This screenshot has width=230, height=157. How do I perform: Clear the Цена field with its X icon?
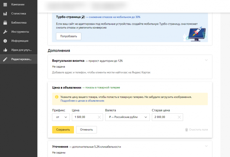click(x=99, y=117)
